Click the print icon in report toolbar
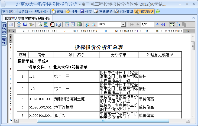Image resolution: width=198 pixels, height=126 pixels. point(19,24)
